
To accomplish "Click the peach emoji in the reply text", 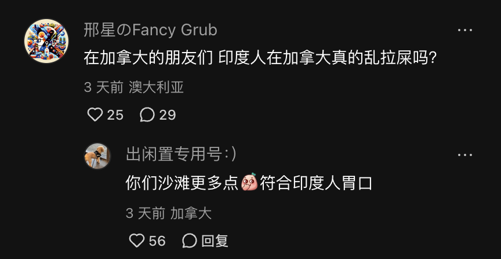I will 249,182.
